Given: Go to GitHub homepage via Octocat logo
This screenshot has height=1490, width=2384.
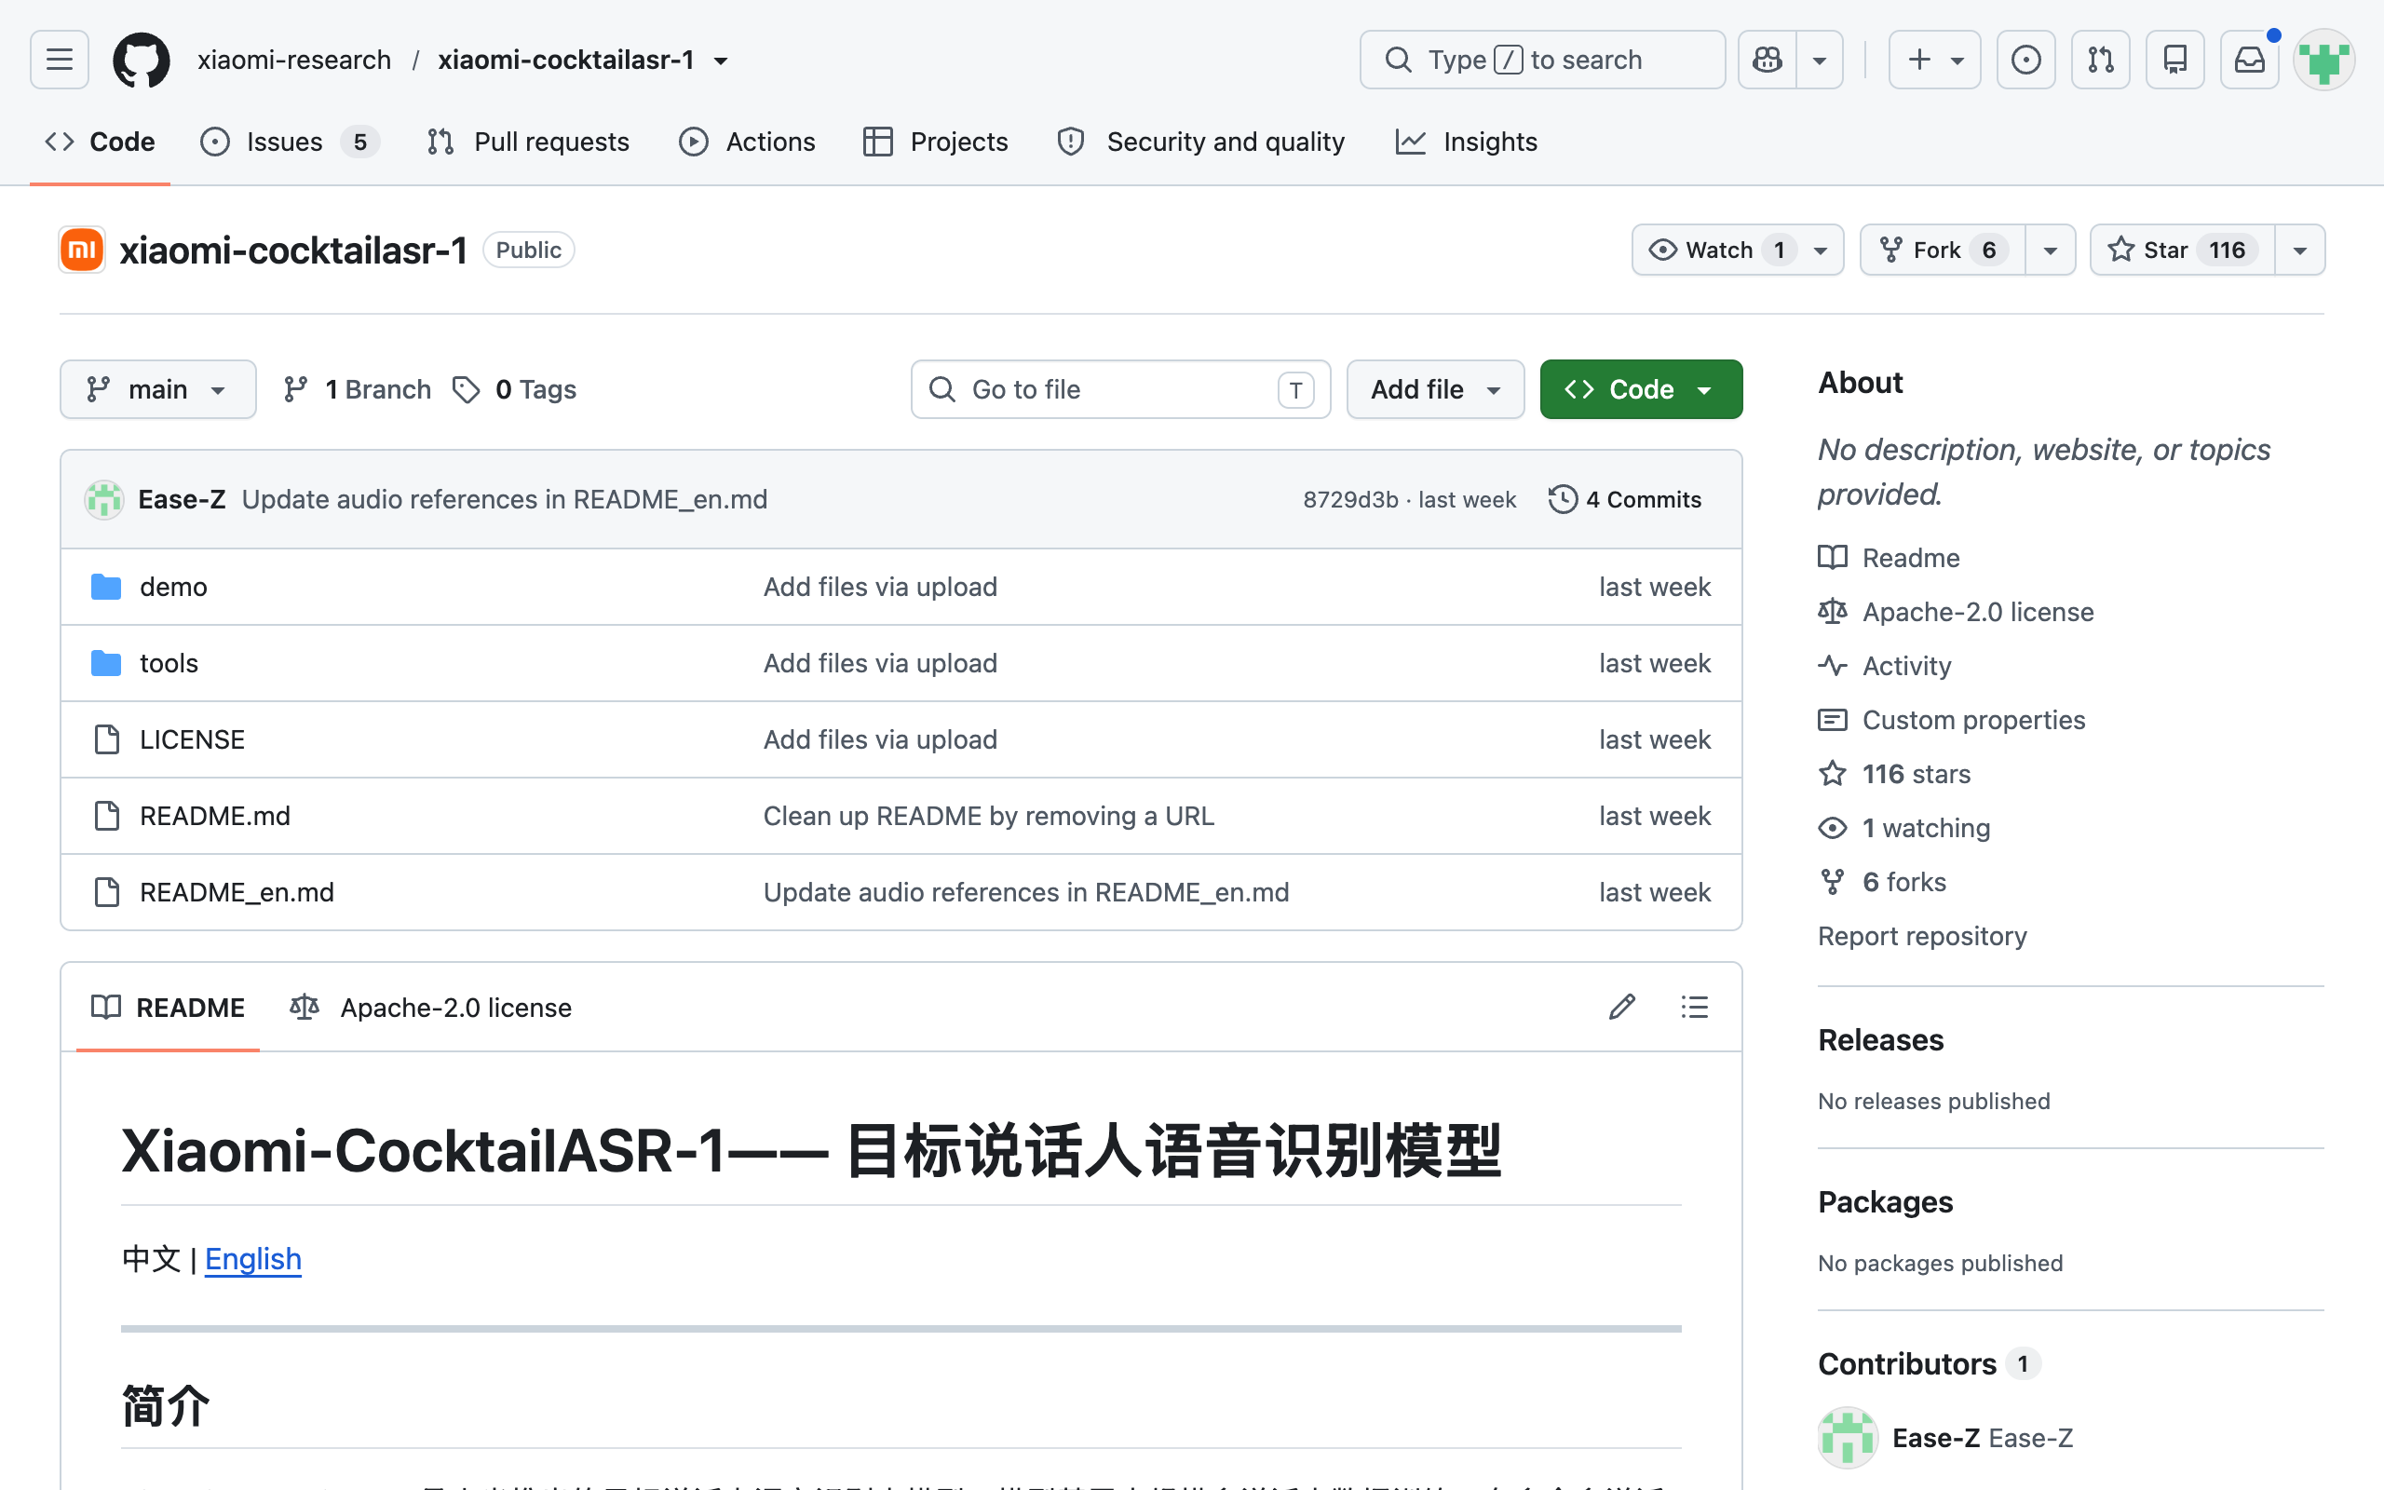Looking at the screenshot, I should point(141,61).
